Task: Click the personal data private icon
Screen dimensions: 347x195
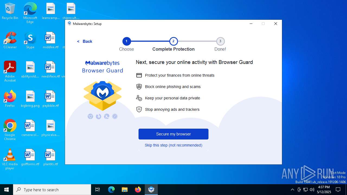Action: 139,98
